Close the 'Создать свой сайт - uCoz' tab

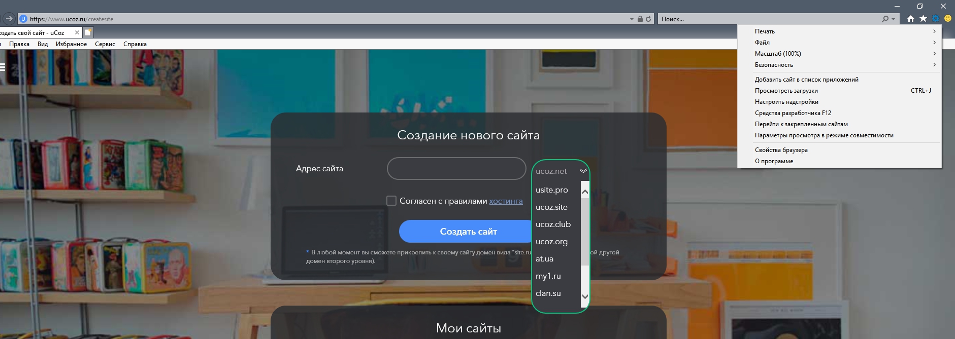(x=77, y=32)
